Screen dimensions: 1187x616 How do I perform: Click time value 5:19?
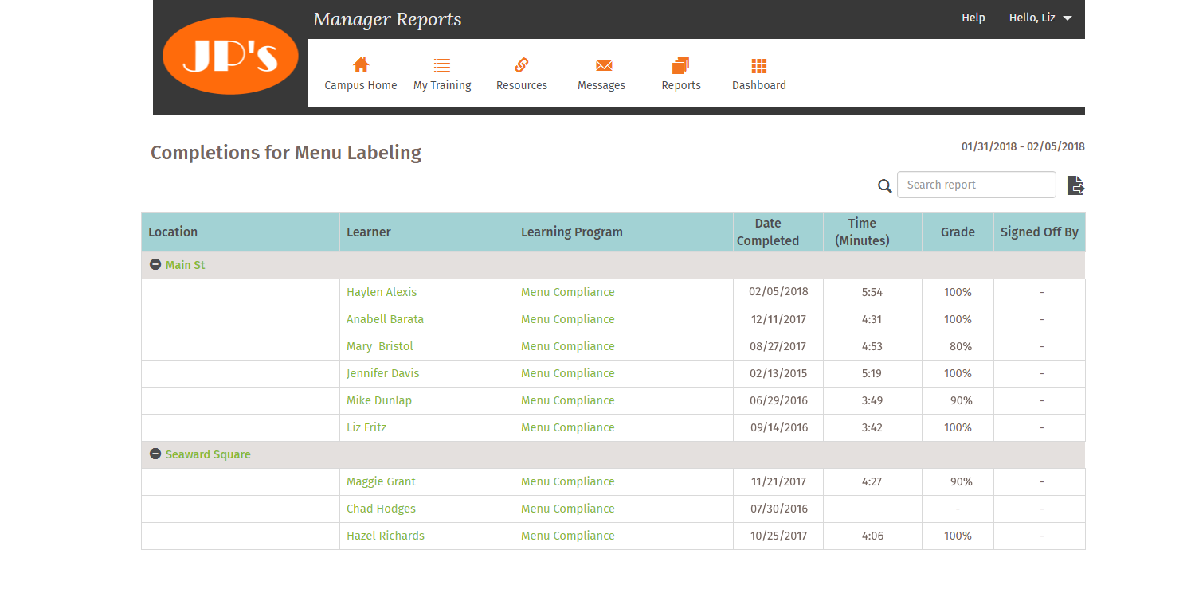872,373
